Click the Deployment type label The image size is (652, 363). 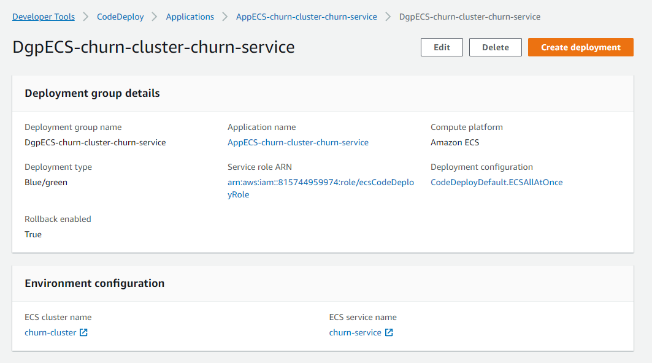pyautogui.click(x=58, y=167)
